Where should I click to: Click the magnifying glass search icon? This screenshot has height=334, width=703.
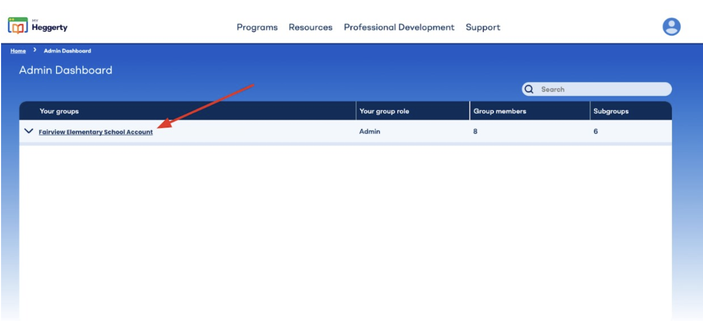529,90
